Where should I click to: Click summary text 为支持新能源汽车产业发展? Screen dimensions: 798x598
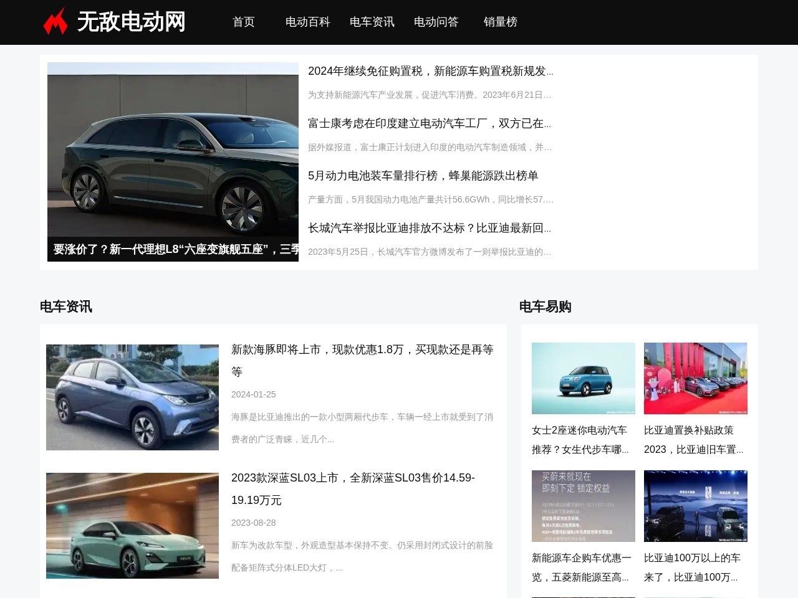click(430, 95)
